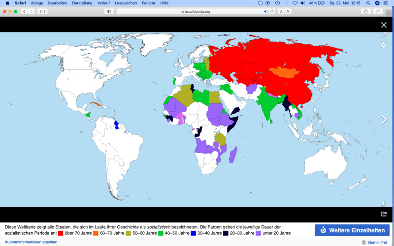394x246 pixels.
Task: Open Safari share sheet icon
Action: pos(366,11)
